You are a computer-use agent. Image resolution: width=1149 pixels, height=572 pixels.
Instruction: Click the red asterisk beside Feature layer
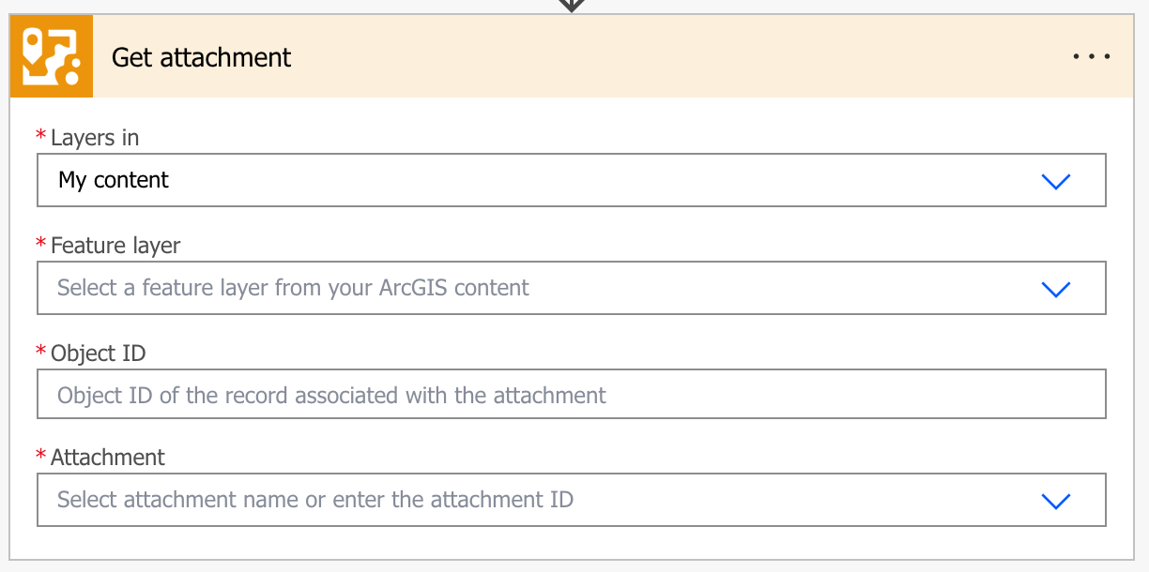pos(41,245)
